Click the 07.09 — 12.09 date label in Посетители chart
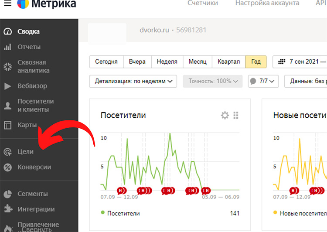 point(119,197)
